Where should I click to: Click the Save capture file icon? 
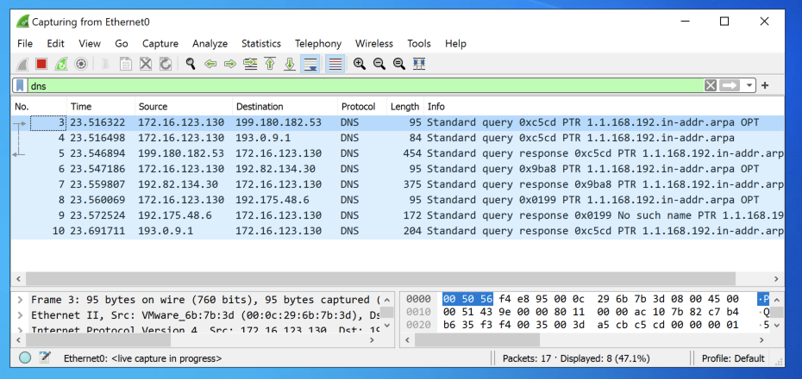tap(126, 64)
